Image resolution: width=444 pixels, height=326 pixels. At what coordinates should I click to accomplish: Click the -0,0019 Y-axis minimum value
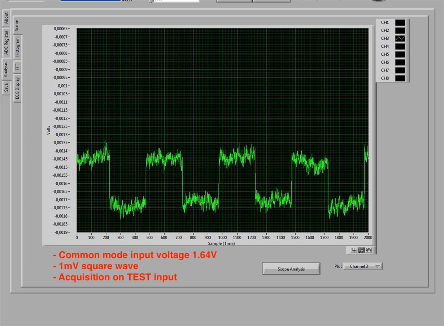point(61,232)
